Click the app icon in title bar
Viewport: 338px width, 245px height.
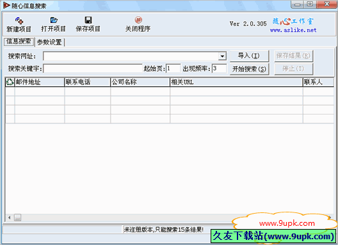6,5
